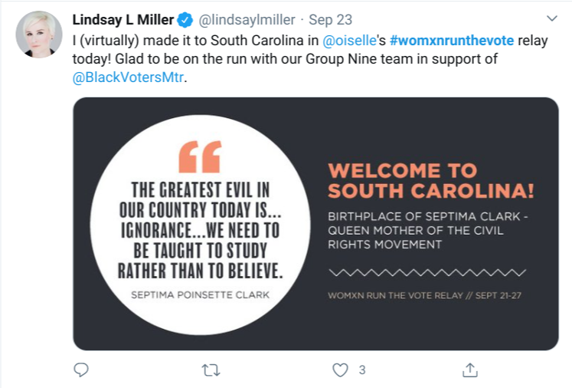The width and height of the screenshot is (572, 388).
Task: Open the @oiselle mention
Action: pyautogui.click(x=349, y=40)
